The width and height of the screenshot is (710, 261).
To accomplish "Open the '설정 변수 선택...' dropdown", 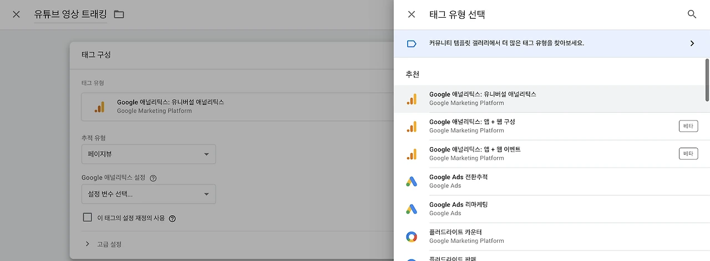I will tap(148, 194).
